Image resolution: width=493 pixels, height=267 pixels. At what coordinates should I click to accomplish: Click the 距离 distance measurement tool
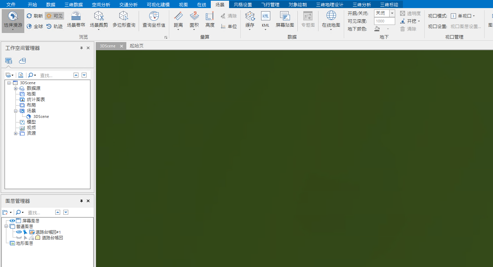[x=178, y=20]
